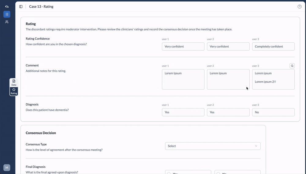Click user 2 Diagnosis Yes field
The image size is (306, 174).
click(x=228, y=112)
